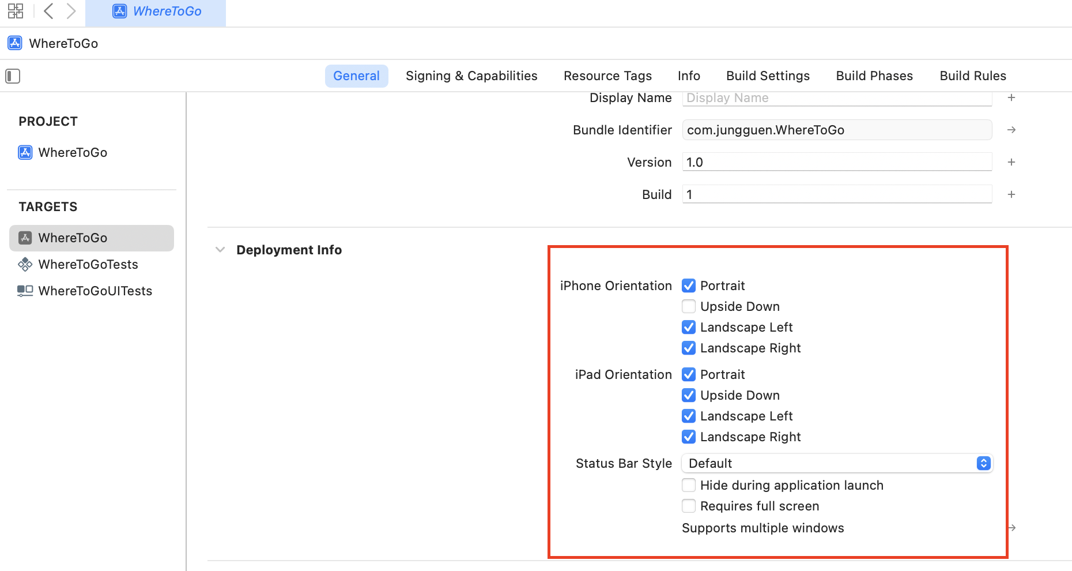The height and width of the screenshot is (571, 1072).
Task: Click the plus icon beside Version
Action: [1011, 162]
